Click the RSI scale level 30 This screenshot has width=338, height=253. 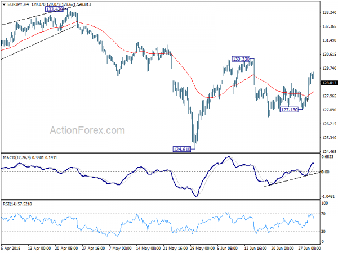323,231
